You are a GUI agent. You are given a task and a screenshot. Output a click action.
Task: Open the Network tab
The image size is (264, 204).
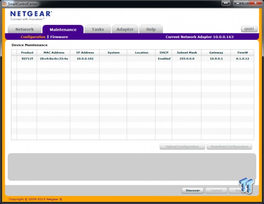coord(25,29)
